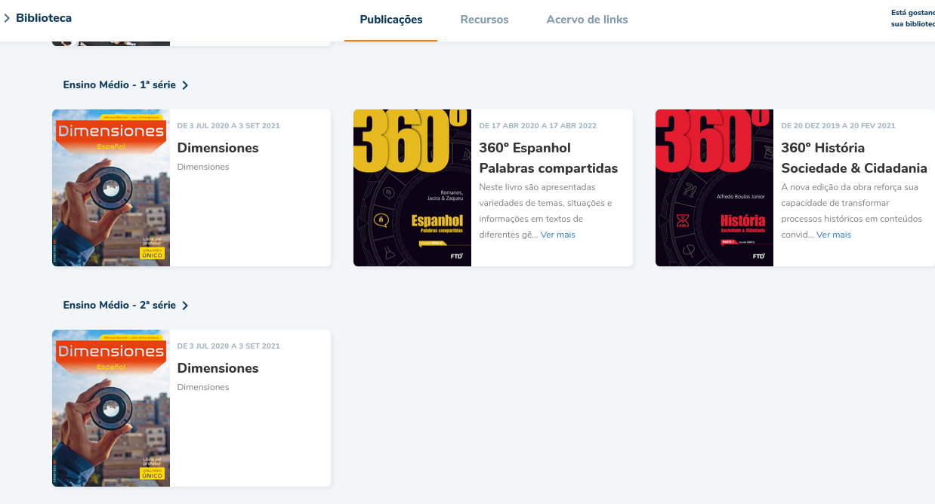Select Dimensiones title in 2ª série
Viewport: 935px width, 504px height.
(218, 368)
